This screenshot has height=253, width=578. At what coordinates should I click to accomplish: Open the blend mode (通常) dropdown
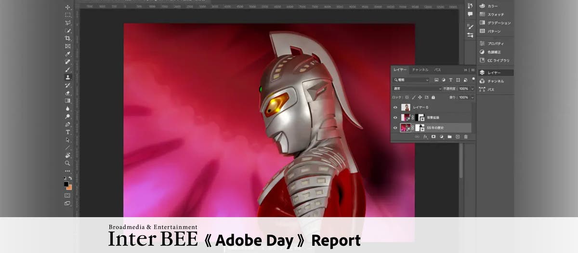(417, 89)
